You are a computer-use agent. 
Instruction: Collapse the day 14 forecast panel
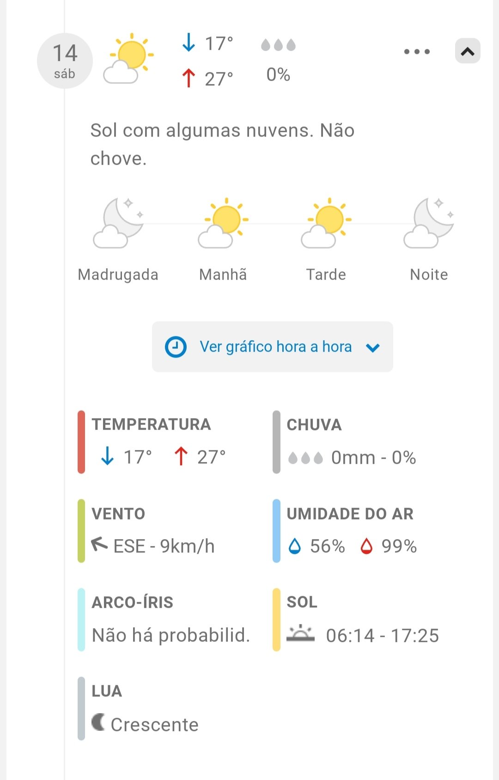(468, 51)
